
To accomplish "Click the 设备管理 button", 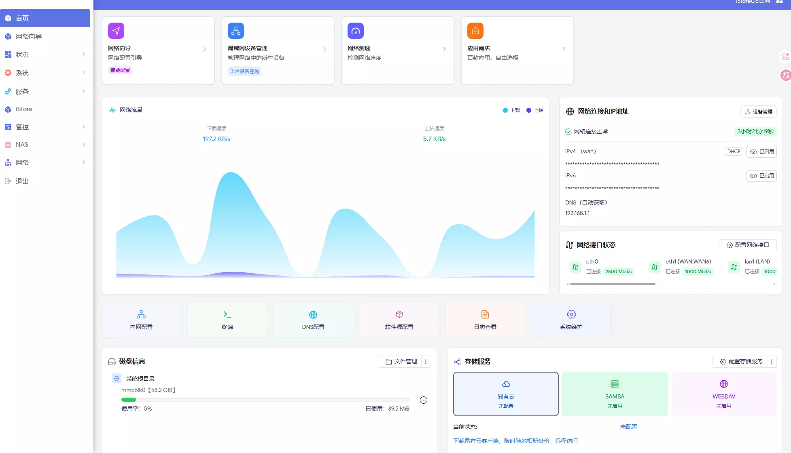I will coord(758,112).
